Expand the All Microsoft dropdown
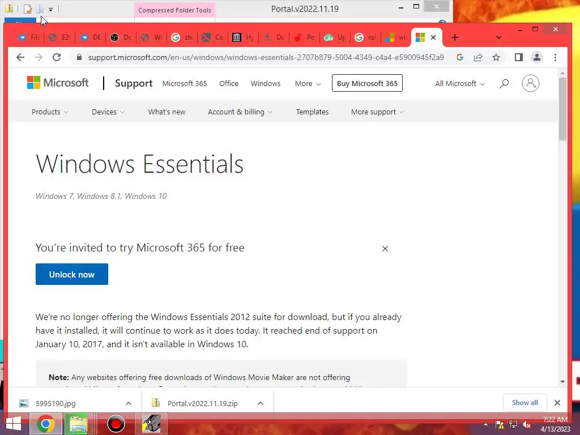This screenshot has width=580, height=435. [x=460, y=84]
